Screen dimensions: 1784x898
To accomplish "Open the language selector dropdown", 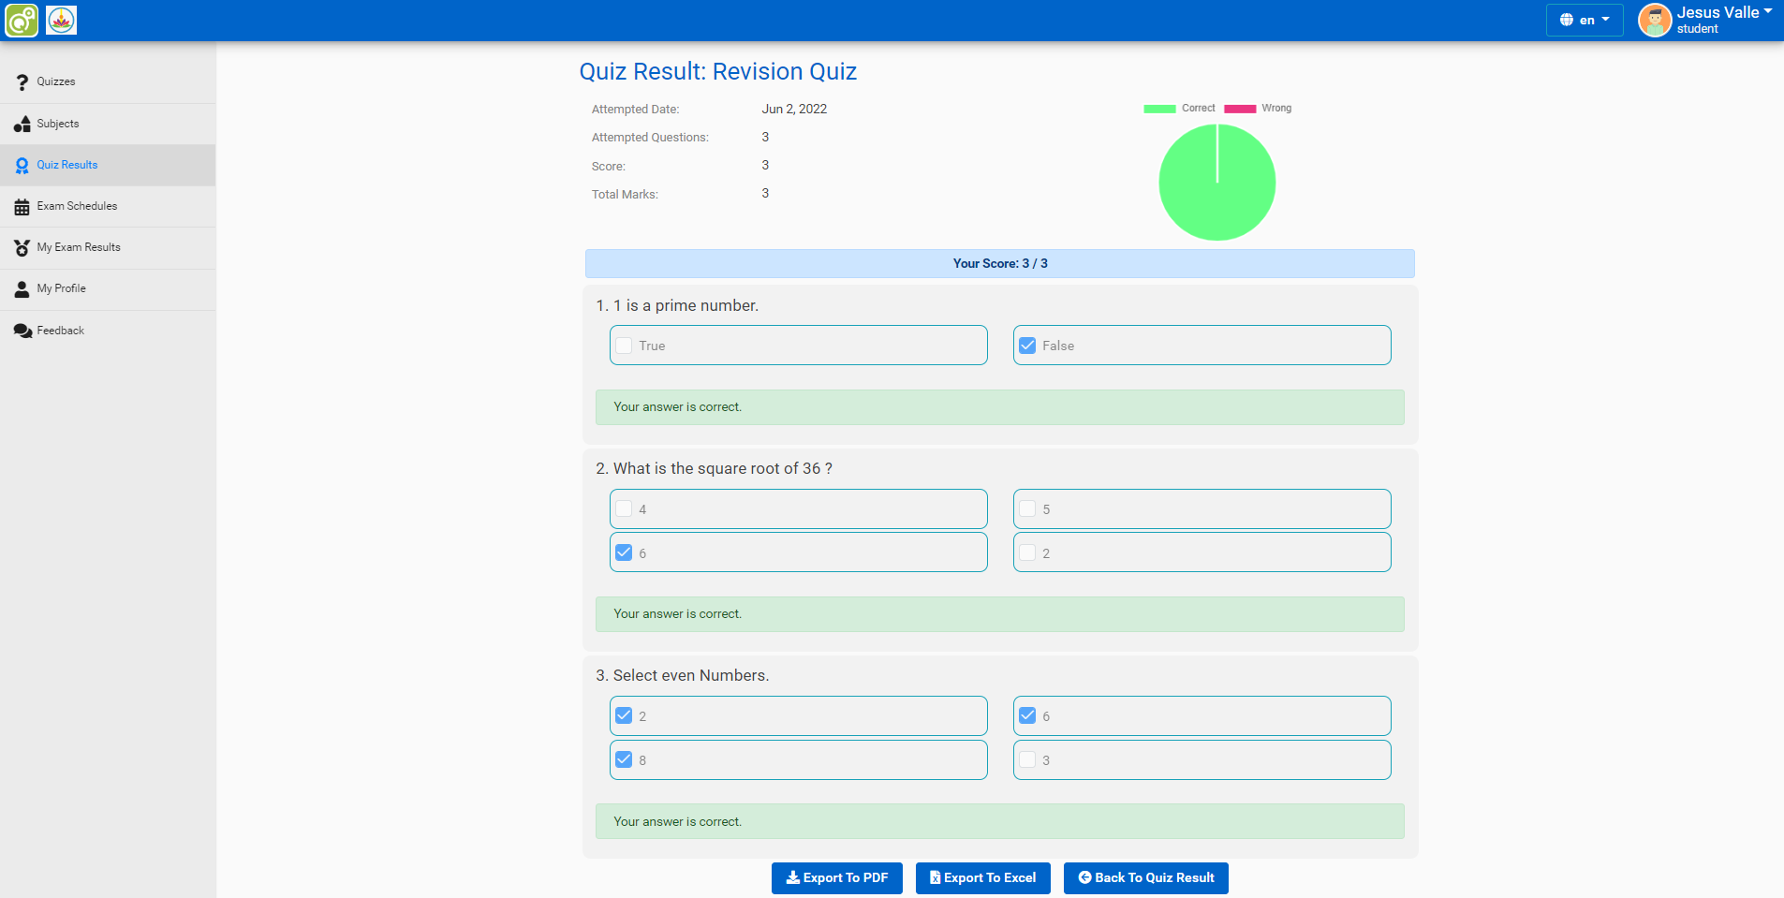I will click(x=1584, y=20).
